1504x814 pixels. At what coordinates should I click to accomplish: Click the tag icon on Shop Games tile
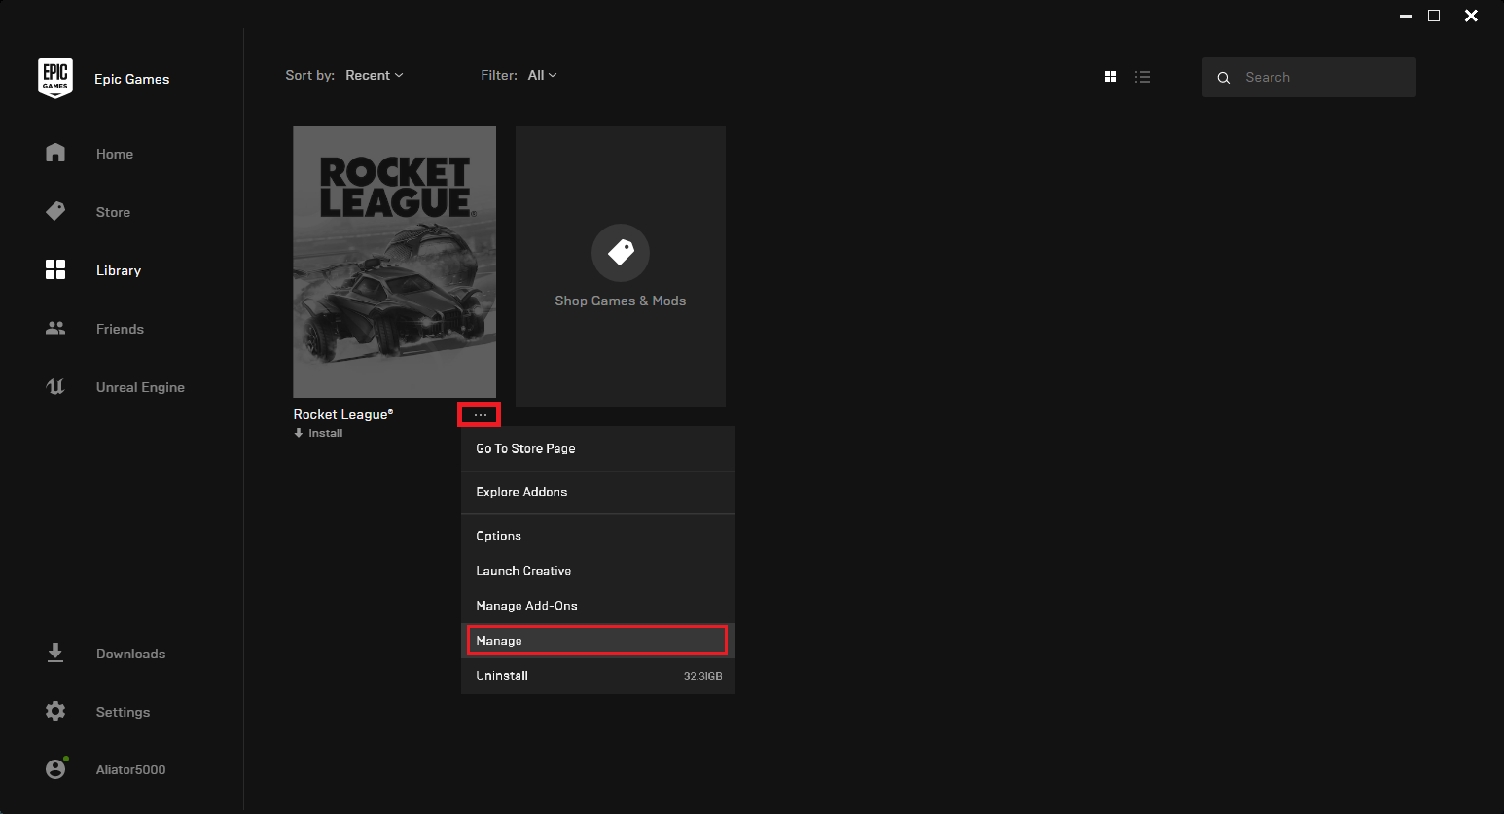click(x=620, y=252)
